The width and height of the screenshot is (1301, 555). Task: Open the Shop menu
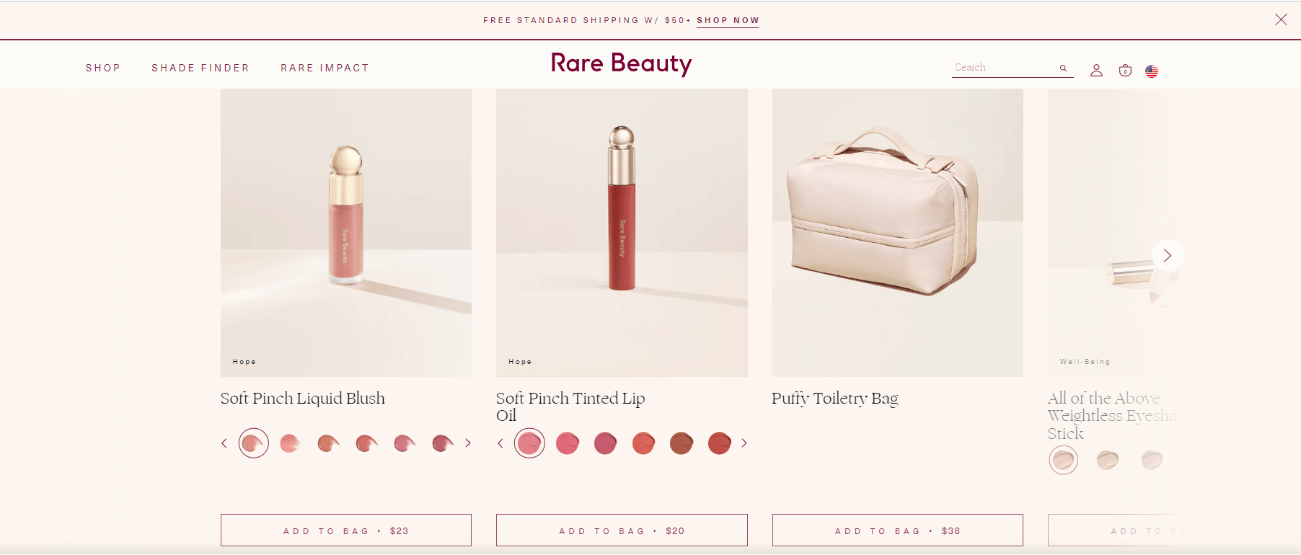[x=103, y=68]
